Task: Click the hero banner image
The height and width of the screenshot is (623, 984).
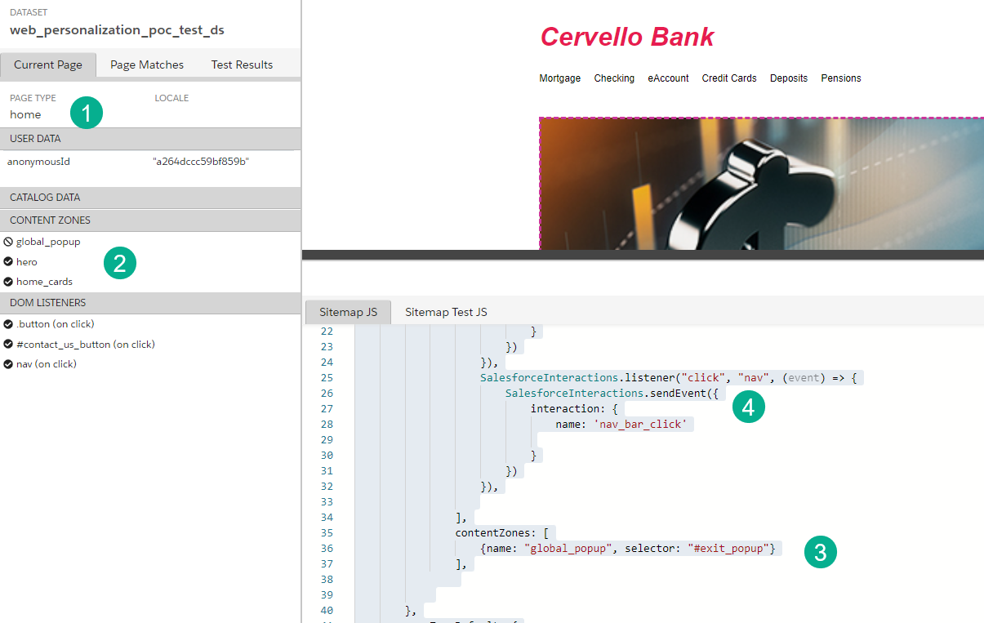Action: [761, 184]
